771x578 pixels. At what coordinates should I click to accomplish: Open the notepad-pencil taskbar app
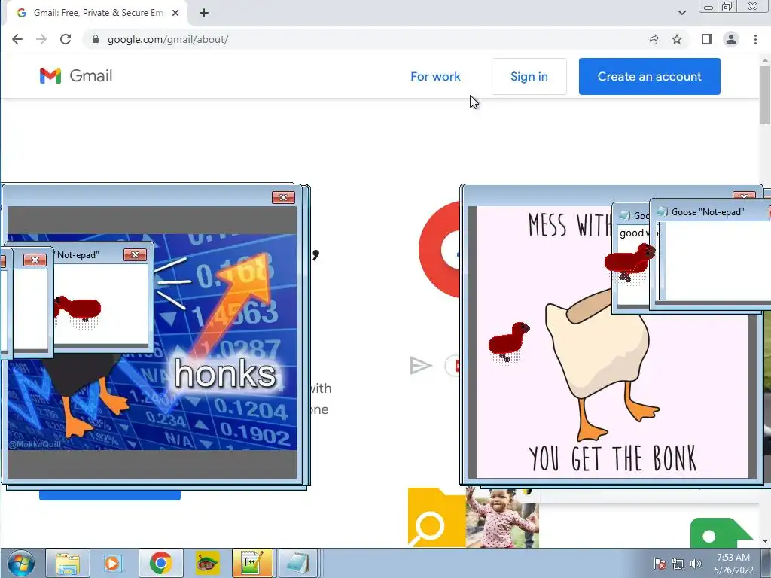pyautogui.click(x=252, y=563)
